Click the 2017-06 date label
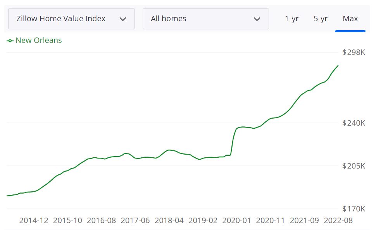The height and width of the screenshot is (230, 376). tap(135, 220)
